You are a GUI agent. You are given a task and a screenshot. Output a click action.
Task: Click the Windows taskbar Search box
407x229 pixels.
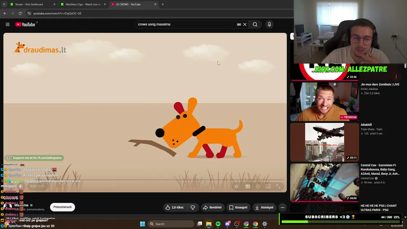point(172,224)
